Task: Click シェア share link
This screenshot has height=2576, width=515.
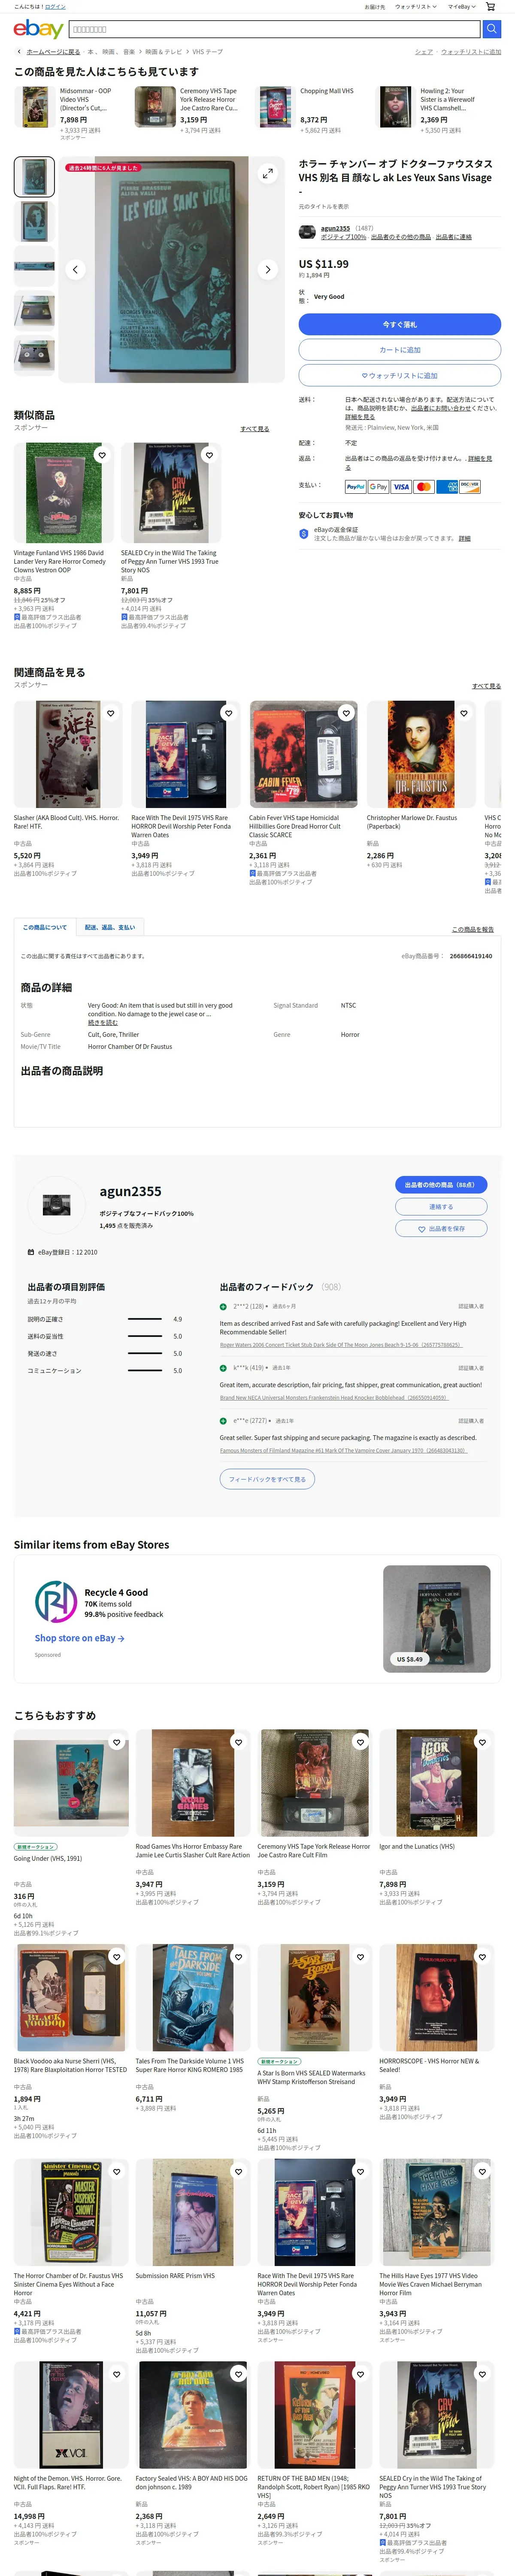Action: click(424, 52)
